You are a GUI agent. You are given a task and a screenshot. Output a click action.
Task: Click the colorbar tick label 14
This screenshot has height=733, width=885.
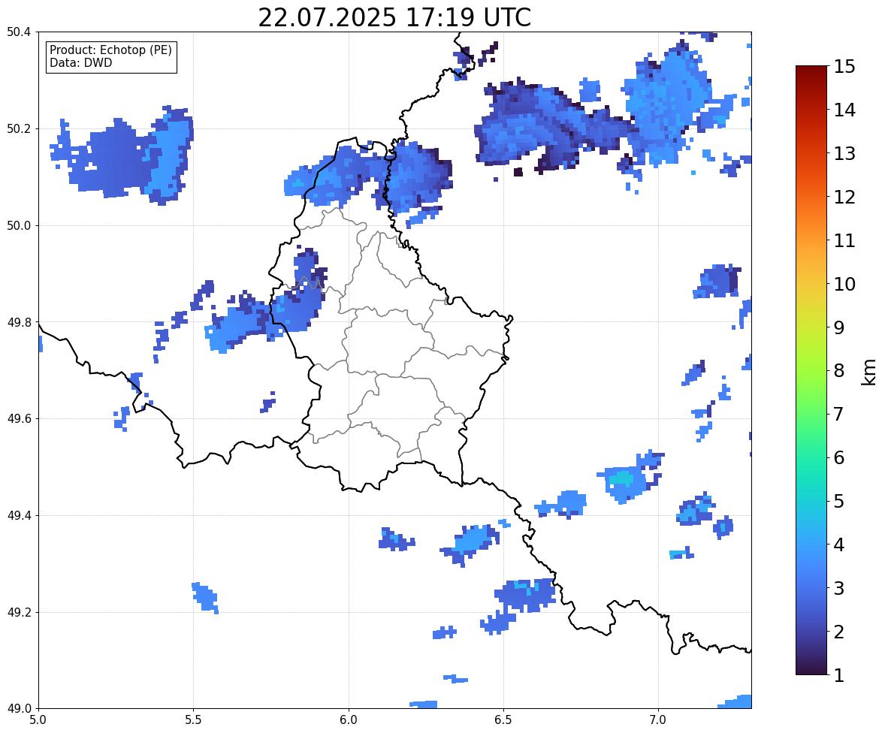(x=844, y=110)
